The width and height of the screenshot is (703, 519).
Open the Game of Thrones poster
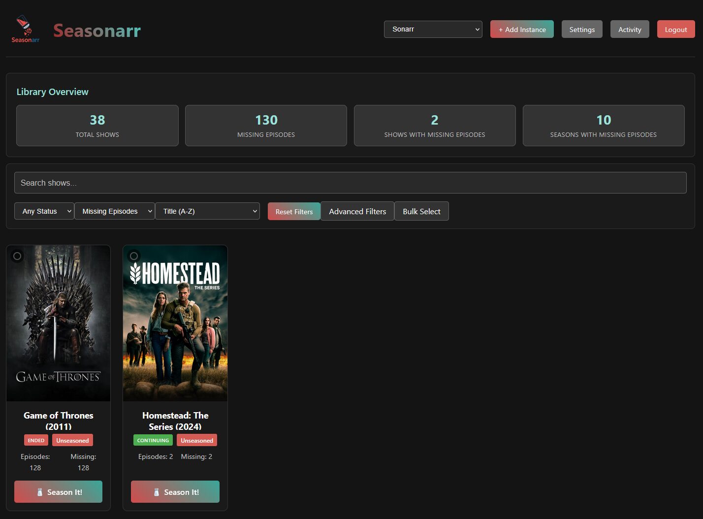pyautogui.click(x=59, y=324)
